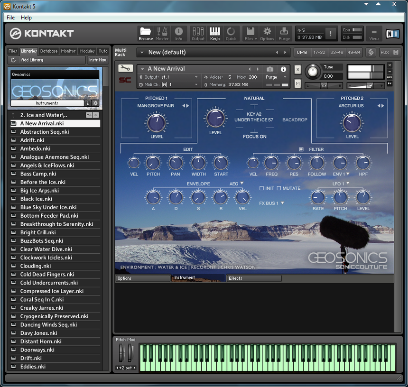Screen dimensions: 408x387
Task: Click the Tune knob
Action: pos(313,72)
